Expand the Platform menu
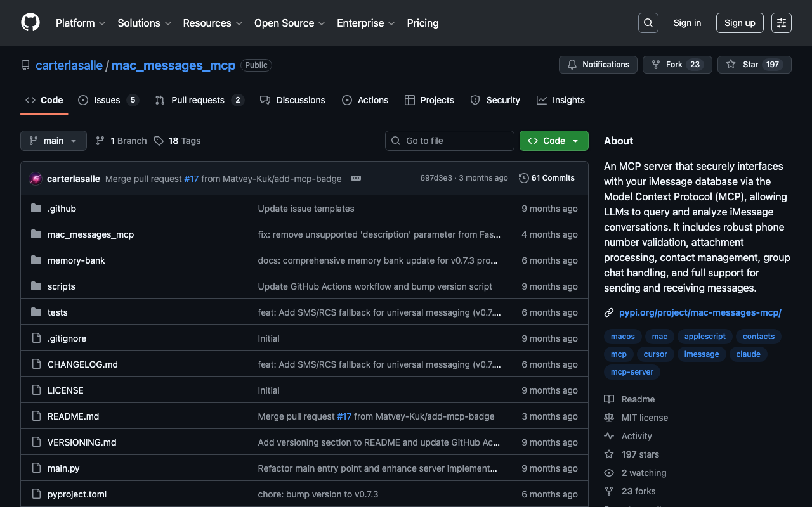Viewport: 812px width, 507px height. (x=81, y=23)
